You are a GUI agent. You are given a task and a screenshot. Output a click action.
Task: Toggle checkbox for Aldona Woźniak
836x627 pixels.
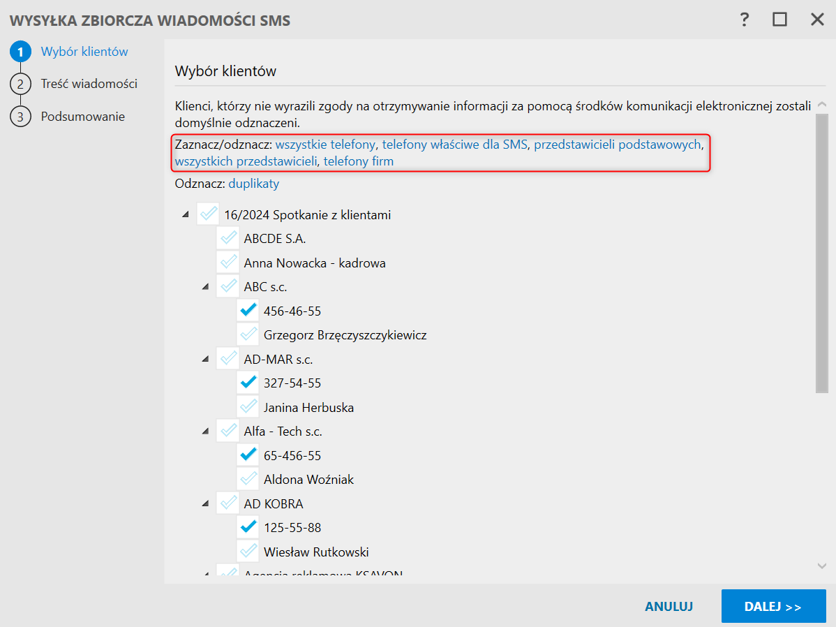[x=247, y=480]
